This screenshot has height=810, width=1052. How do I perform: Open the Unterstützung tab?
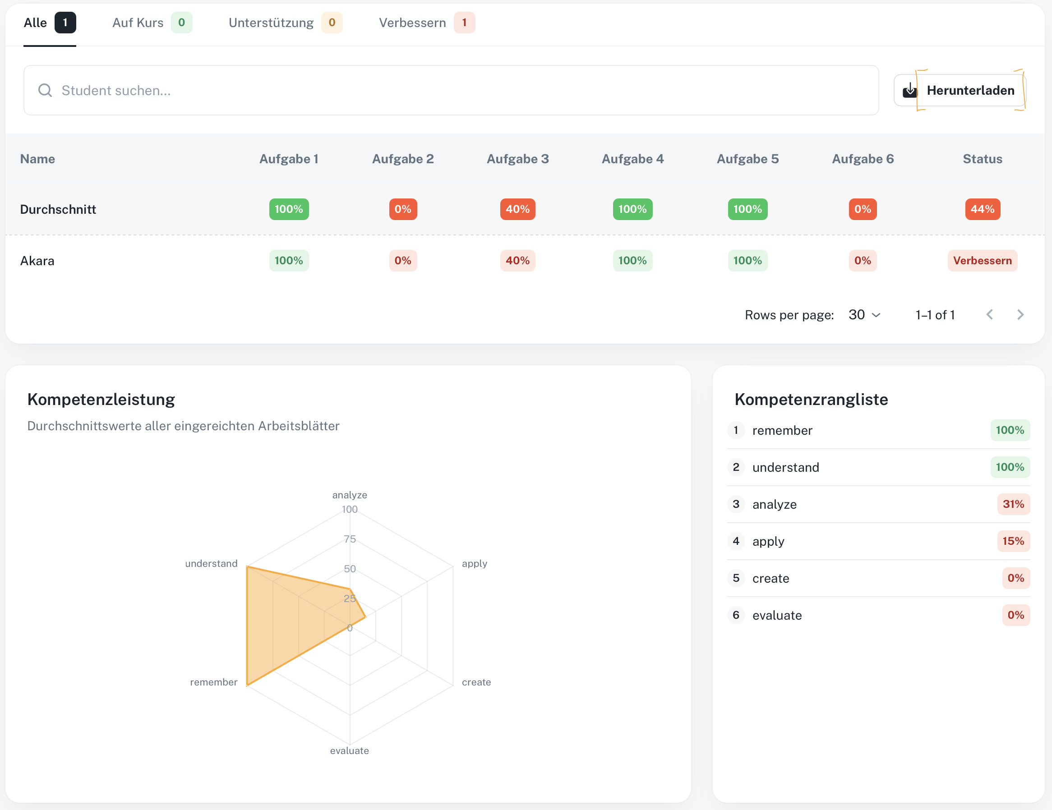(x=285, y=23)
